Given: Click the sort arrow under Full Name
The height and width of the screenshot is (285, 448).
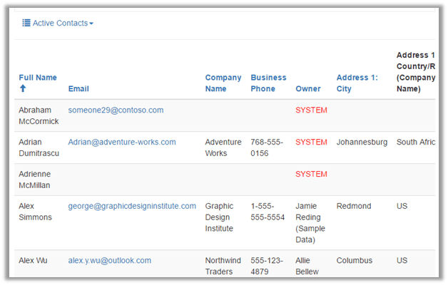Looking at the screenshot, I should 23,89.
